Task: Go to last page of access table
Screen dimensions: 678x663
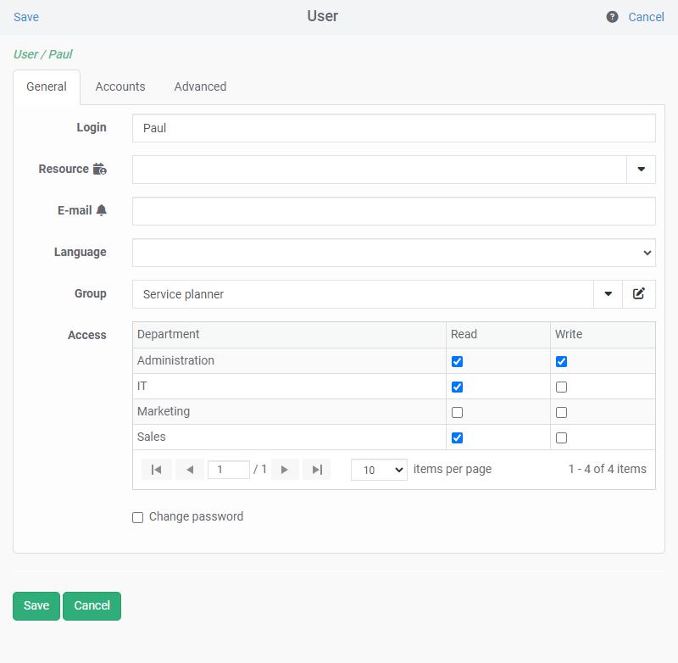Action: [317, 470]
